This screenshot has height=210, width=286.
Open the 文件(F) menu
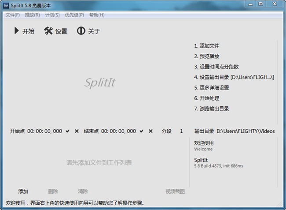point(13,15)
